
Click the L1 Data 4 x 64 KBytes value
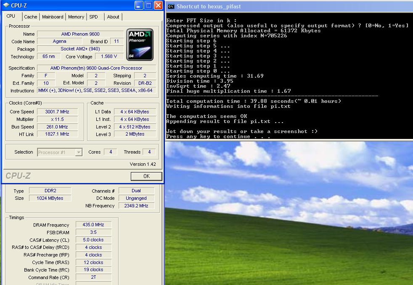coord(135,112)
